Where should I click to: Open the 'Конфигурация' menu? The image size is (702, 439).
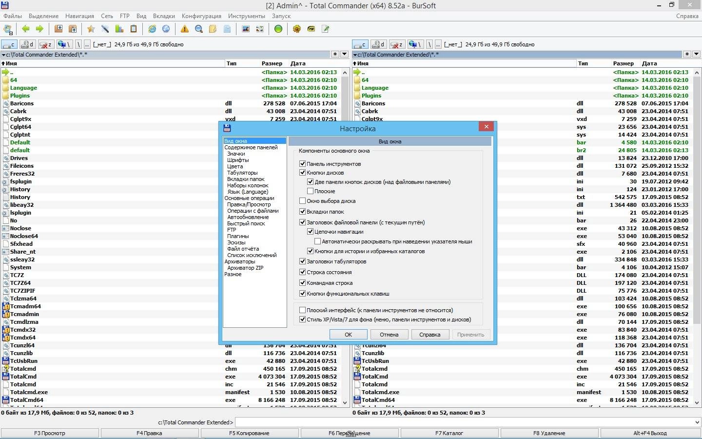201,16
